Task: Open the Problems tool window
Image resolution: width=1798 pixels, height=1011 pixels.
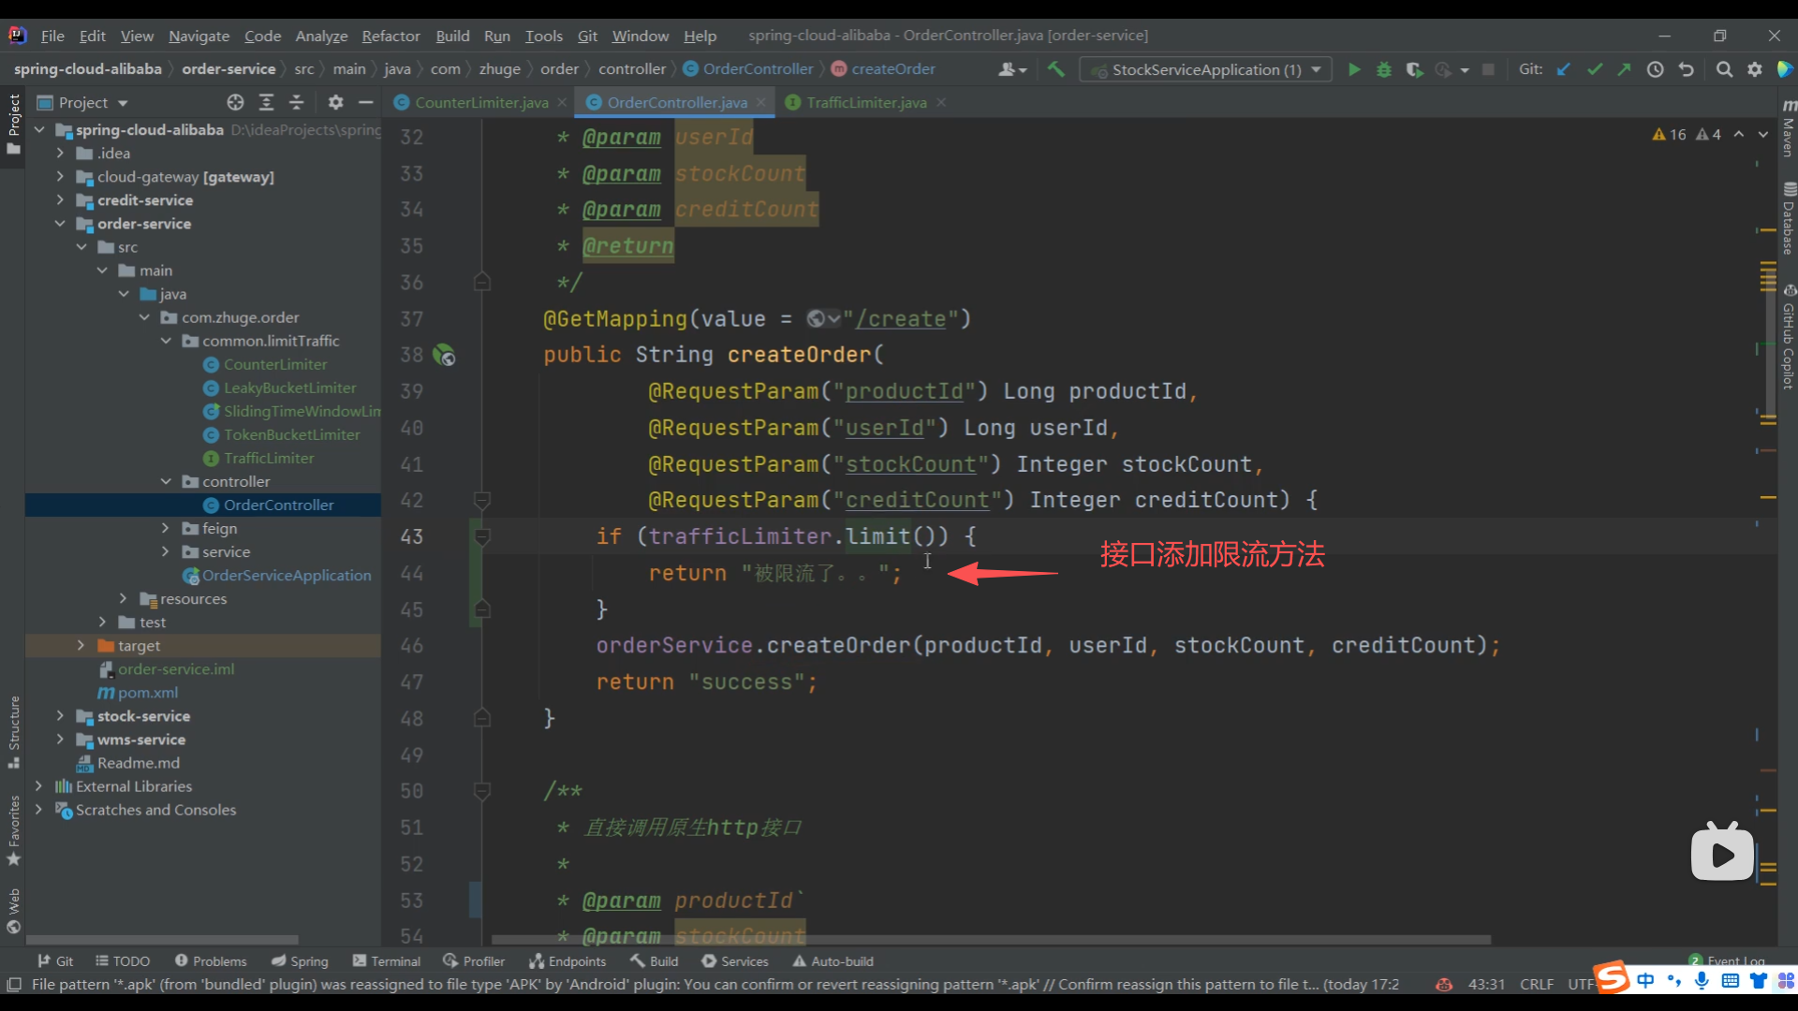Action: click(x=211, y=961)
